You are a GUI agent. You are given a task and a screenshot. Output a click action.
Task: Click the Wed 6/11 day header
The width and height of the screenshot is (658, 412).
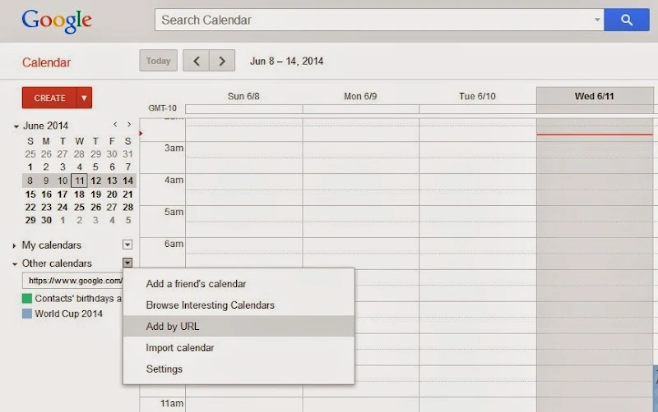point(594,96)
